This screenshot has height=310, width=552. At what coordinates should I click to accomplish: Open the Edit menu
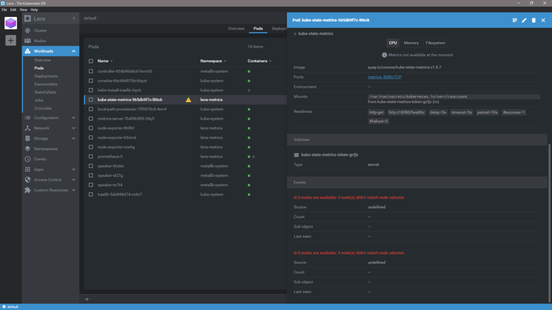(13, 10)
